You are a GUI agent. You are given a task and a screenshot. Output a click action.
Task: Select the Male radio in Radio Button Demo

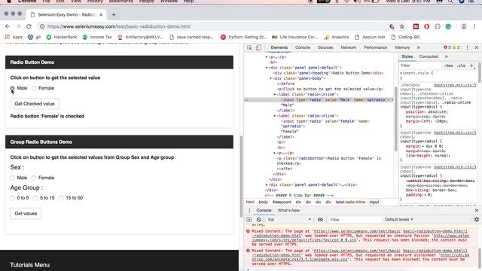pos(12,88)
